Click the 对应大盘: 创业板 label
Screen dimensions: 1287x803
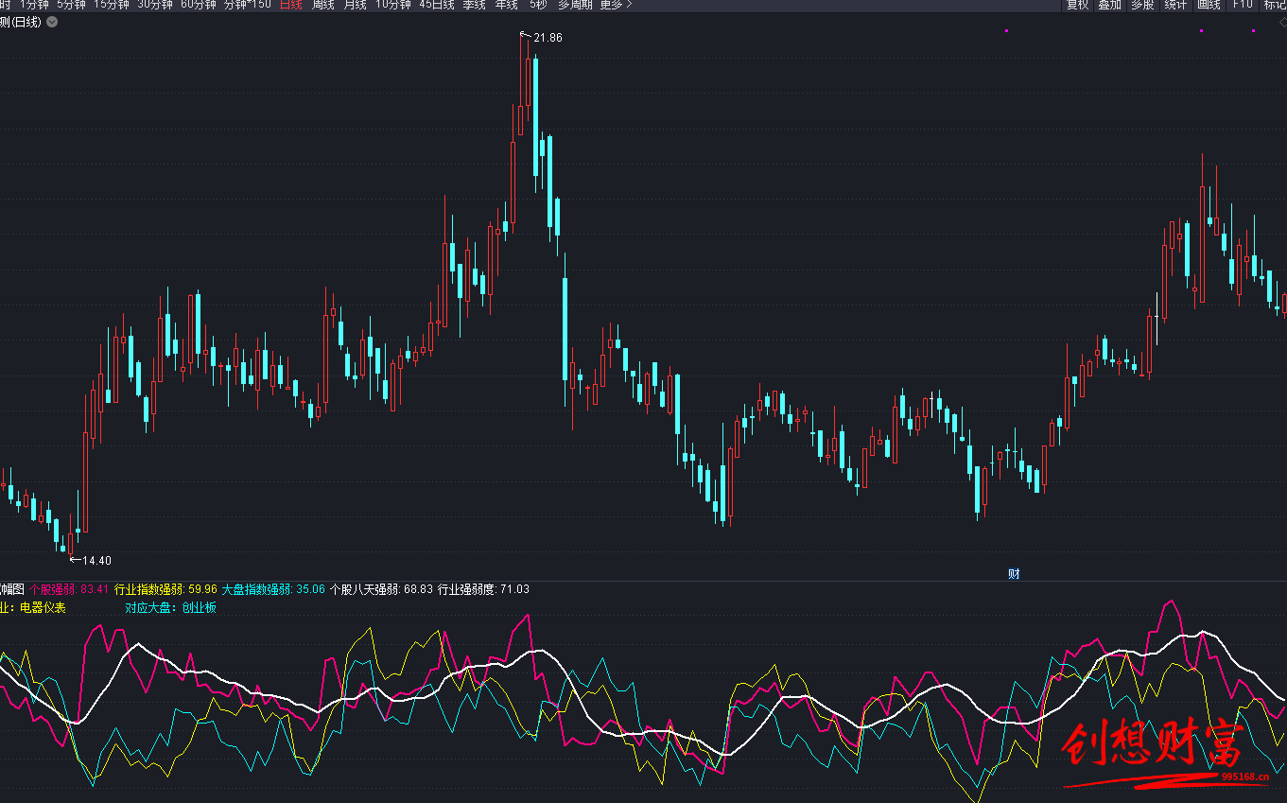[x=170, y=608]
